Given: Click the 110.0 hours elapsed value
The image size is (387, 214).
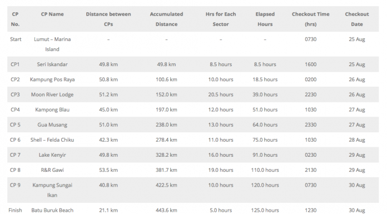Looking at the screenshot, I should (x=265, y=170).
